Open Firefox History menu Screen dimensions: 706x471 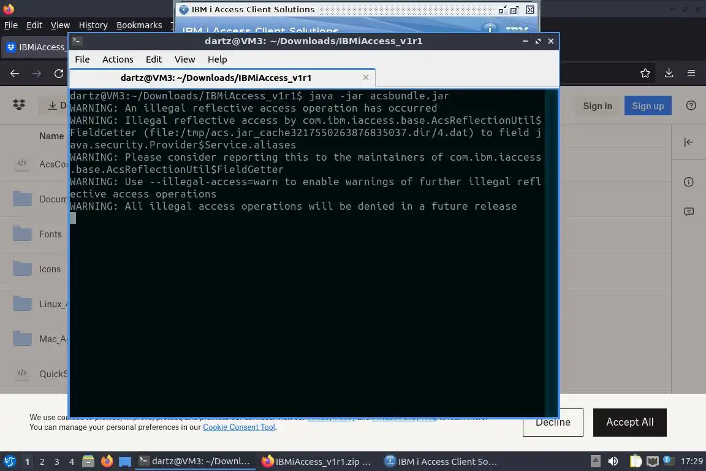pyautogui.click(x=93, y=25)
